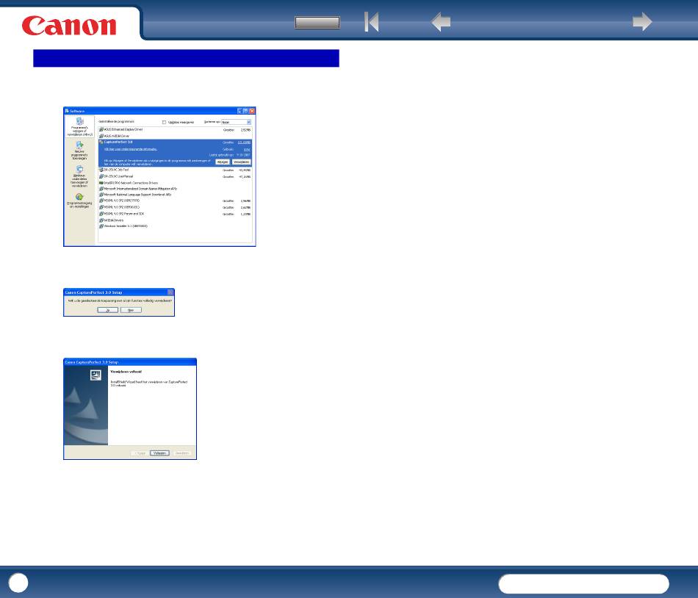Click the DR-2510C Job Tool icon

(101, 170)
